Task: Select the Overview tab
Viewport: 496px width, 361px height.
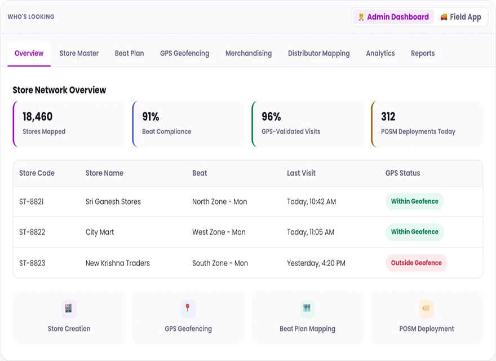Action: [x=29, y=54]
